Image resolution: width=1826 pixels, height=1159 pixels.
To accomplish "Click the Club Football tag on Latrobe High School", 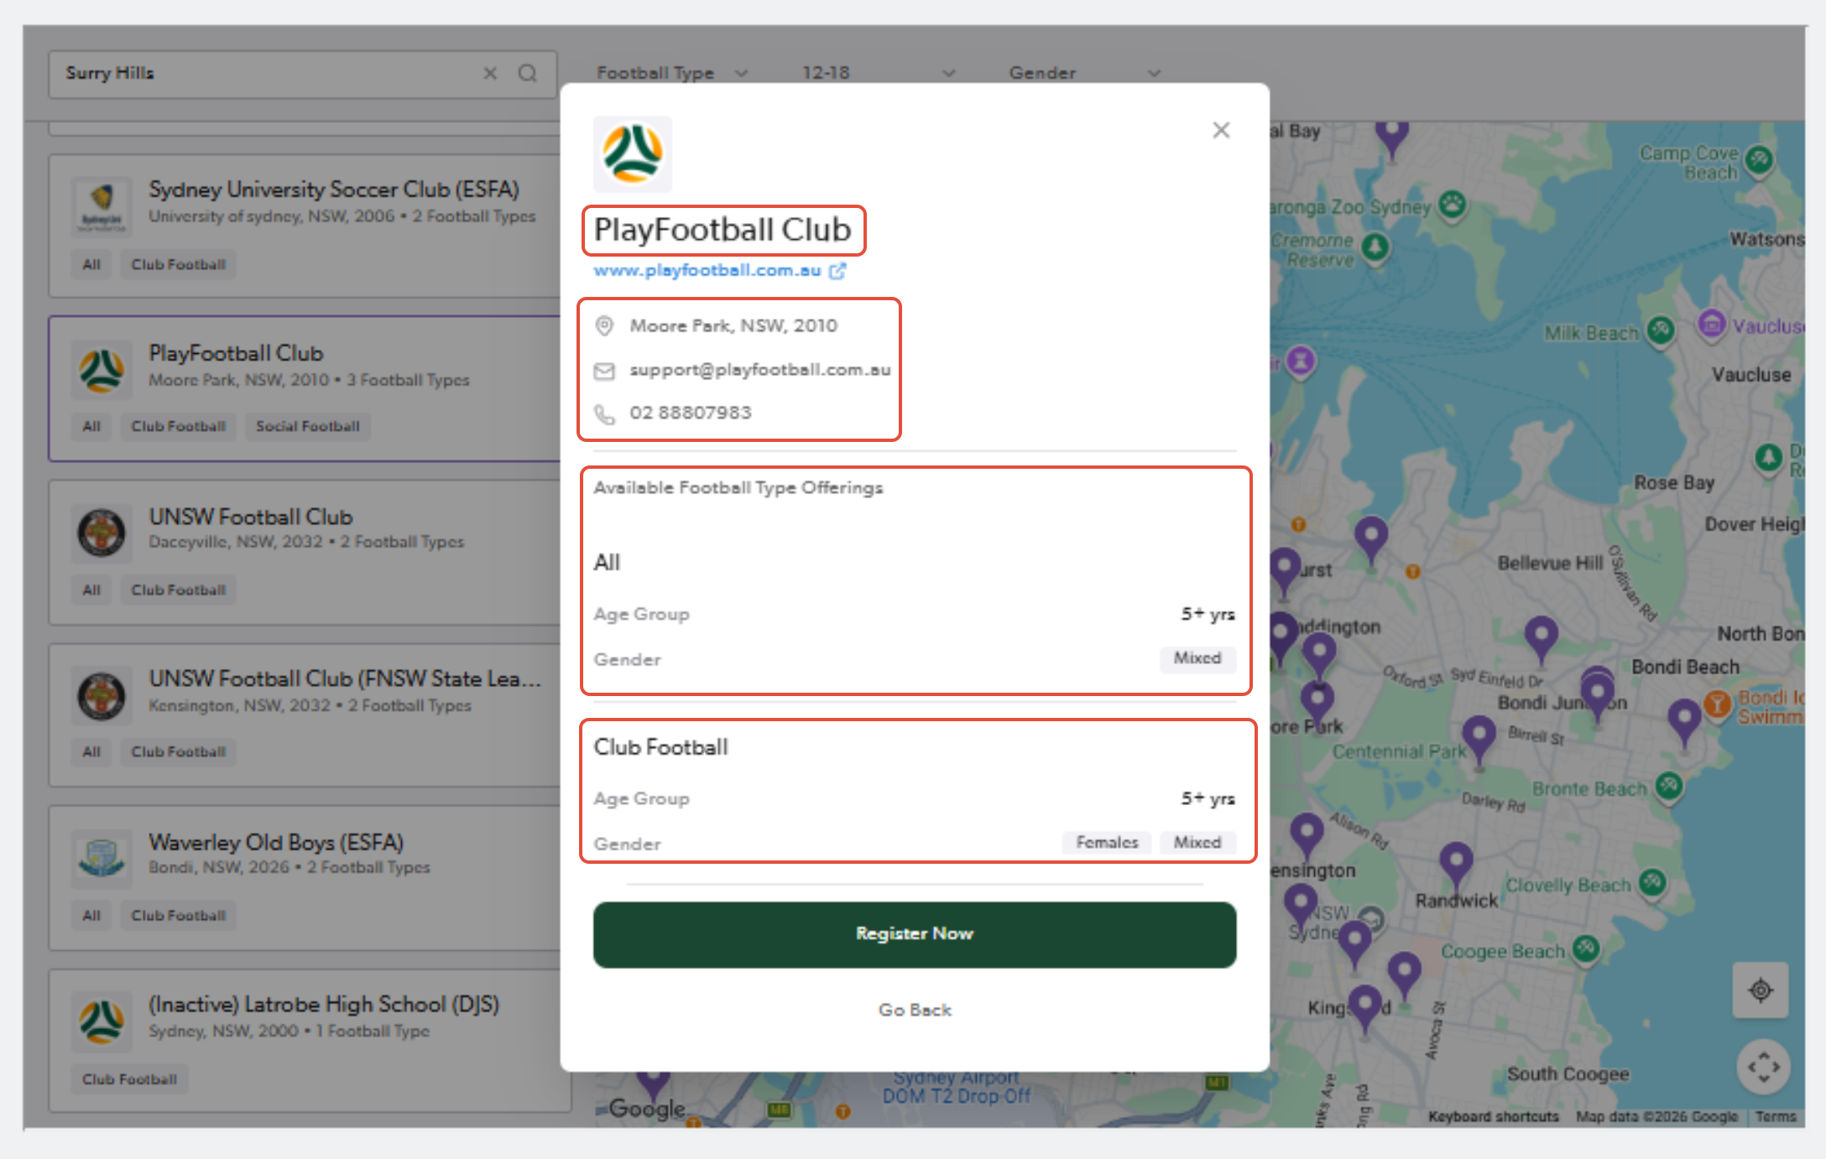I will [x=129, y=1079].
